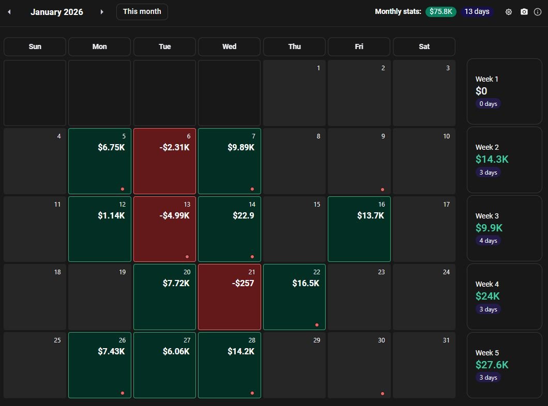Click 4 days badge in Week 3
The width and height of the screenshot is (548, 406).
tap(488, 241)
